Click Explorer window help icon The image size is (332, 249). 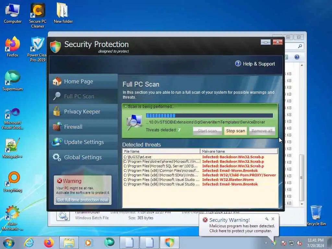pyautogui.click(x=297, y=57)
